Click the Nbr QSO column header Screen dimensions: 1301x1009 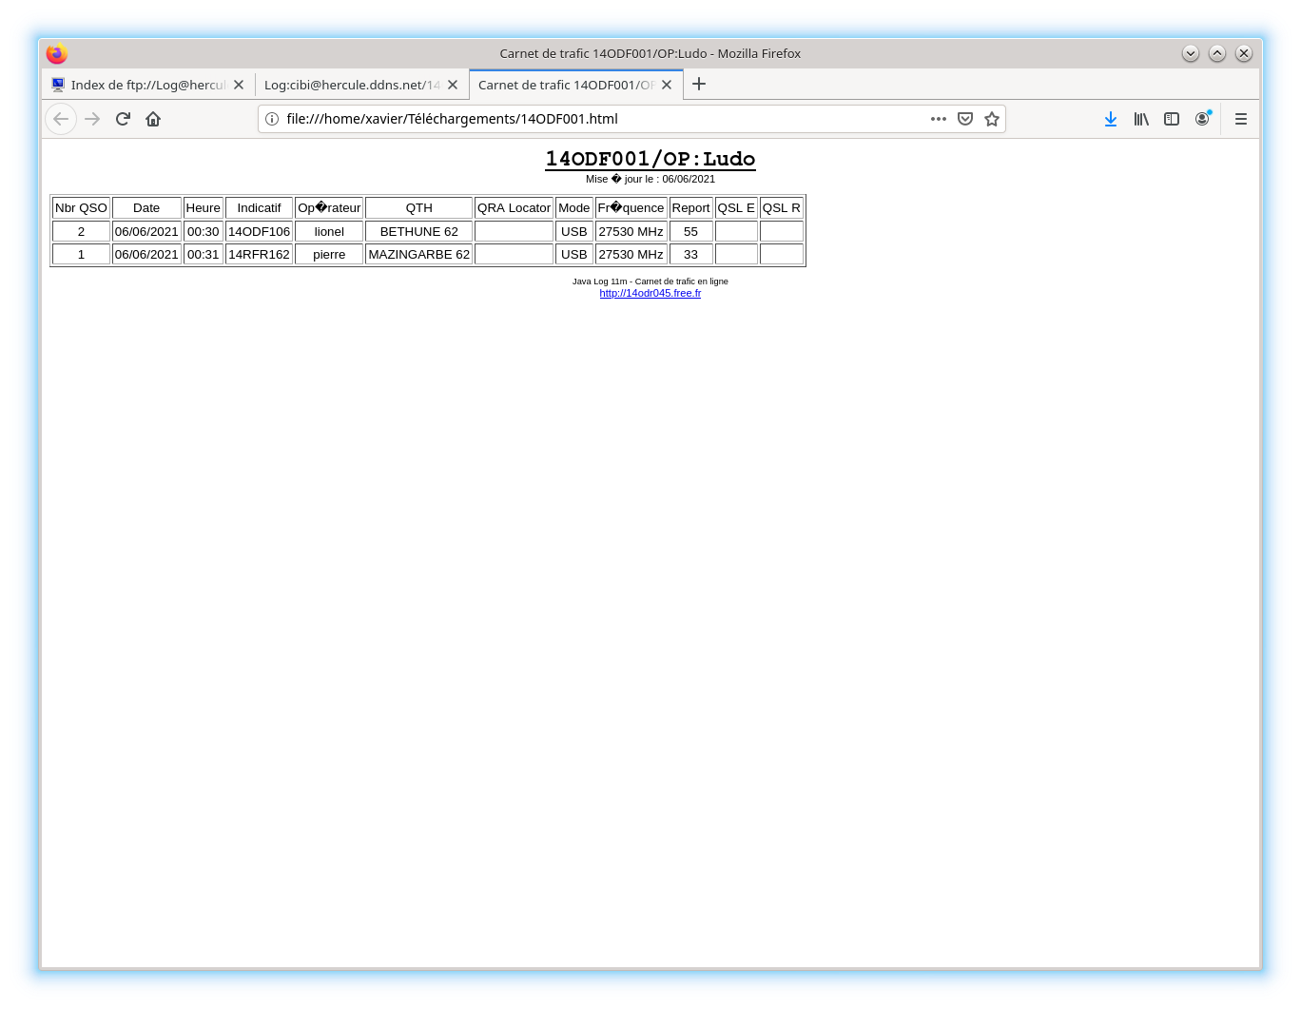81,208
